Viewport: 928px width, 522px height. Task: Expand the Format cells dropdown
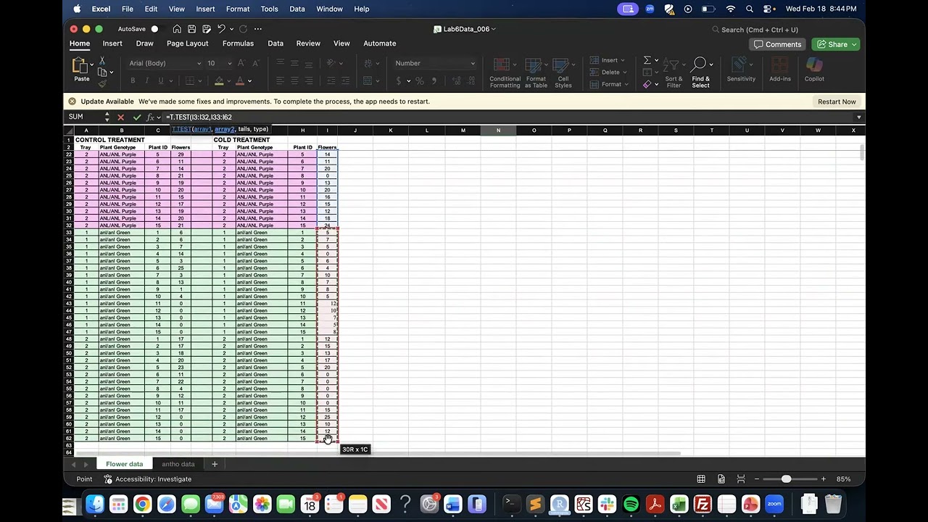click(x=626, y=84)
